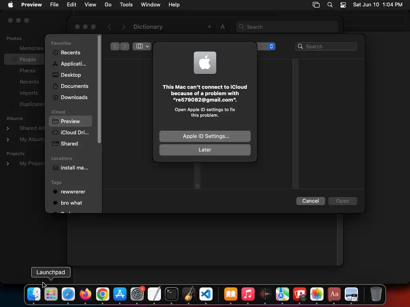Open GarageBand guitar icon in Dock
This screenshot has width=410, height=307.
[189, 294]
